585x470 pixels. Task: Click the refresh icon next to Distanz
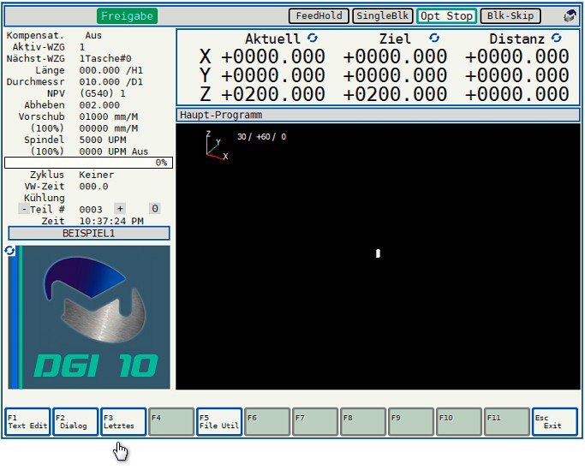[556, 38]
